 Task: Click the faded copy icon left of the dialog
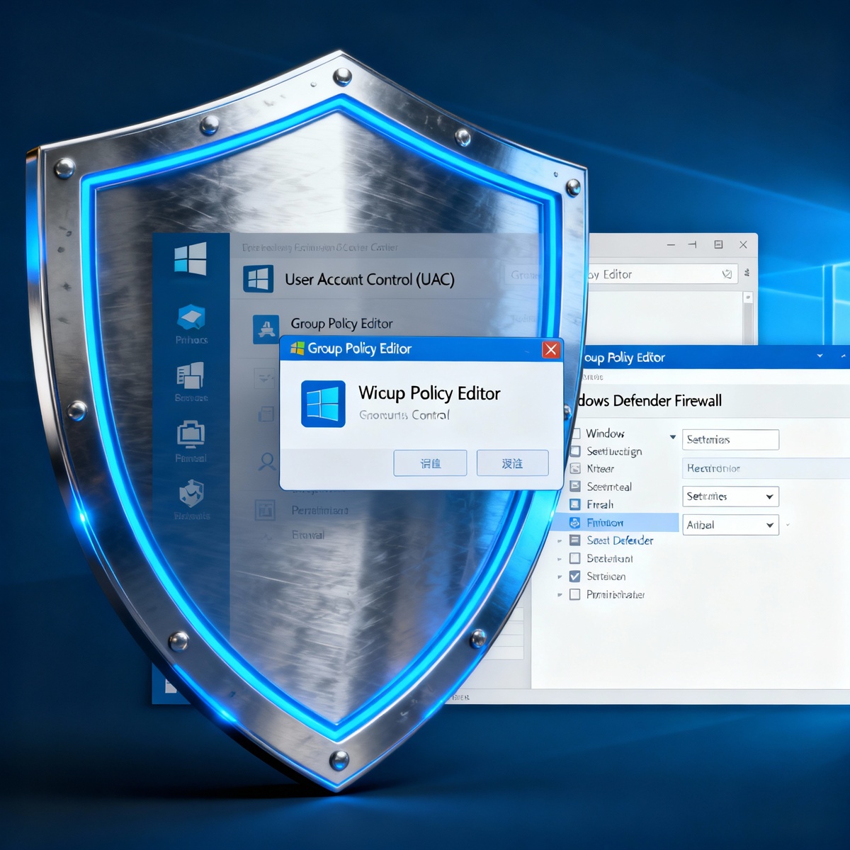266,414
